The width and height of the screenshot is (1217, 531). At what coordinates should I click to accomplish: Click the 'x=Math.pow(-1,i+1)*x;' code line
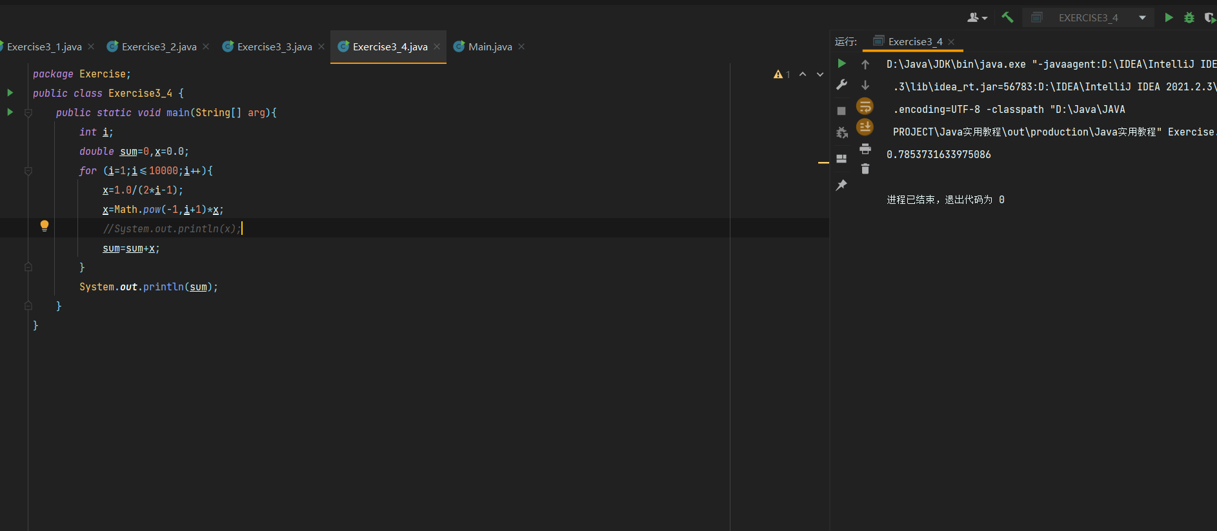163,210
